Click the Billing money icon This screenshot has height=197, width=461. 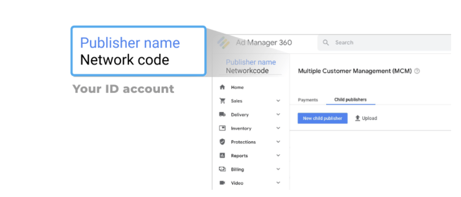[223, 169]
